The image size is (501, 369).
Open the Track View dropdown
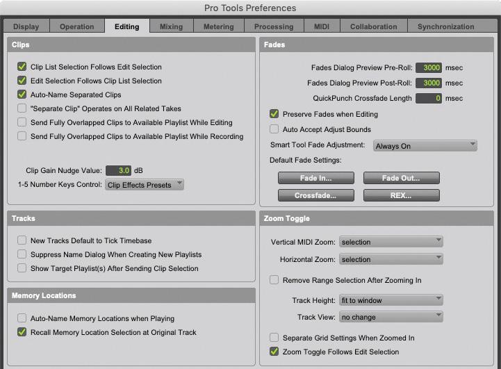[391, 317]
